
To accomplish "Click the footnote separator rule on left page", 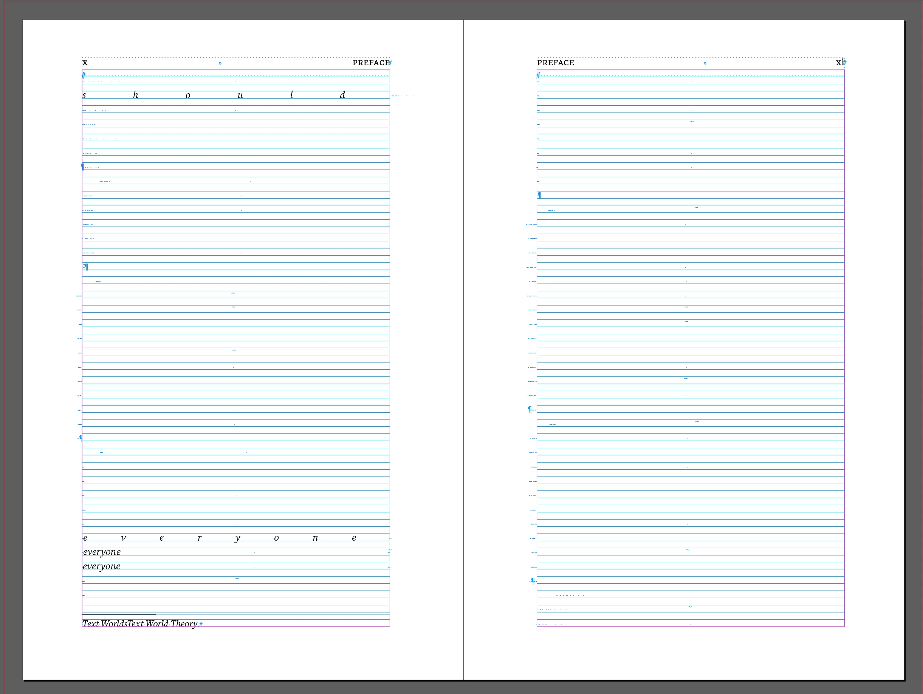I will pos(119,614).
